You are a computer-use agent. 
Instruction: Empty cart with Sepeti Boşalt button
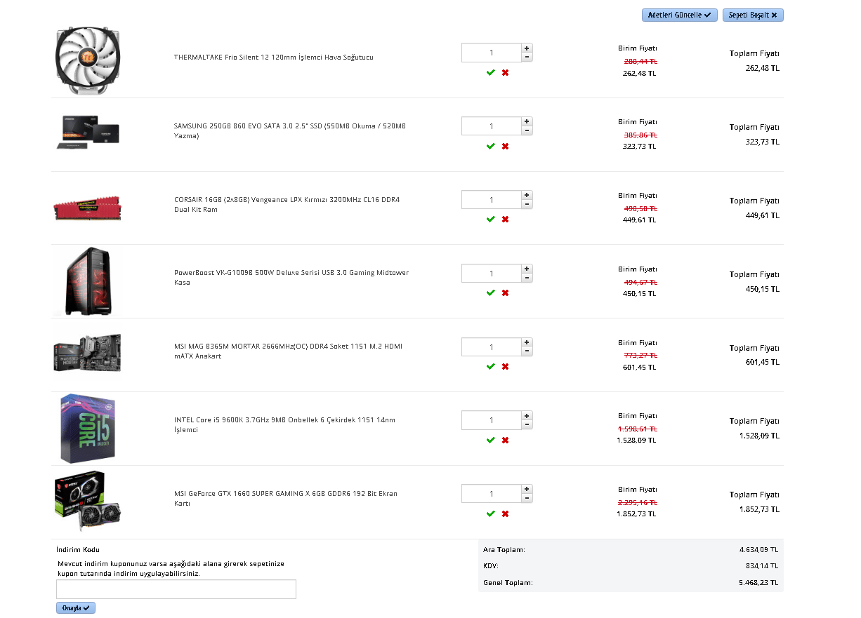(x=753, y=15)
